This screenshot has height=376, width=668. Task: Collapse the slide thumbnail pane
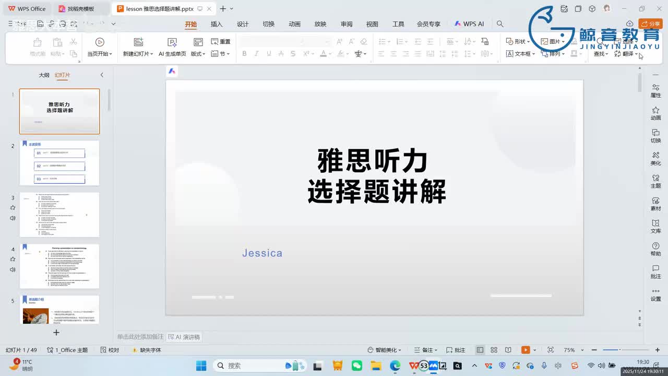pyautogui.click(x=102, y=75)
